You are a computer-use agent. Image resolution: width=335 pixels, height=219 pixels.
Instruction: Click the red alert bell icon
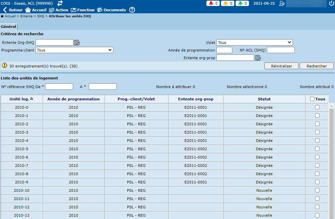pos(211,3)
